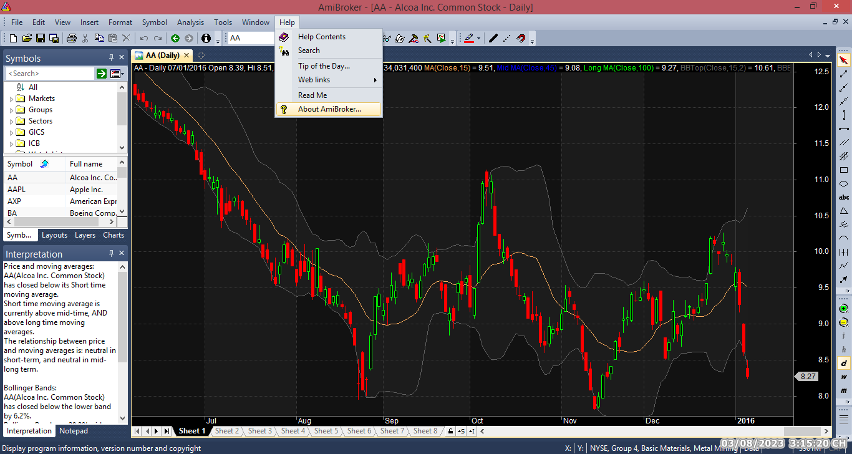Viewport: 852px width, 454px height.
Task: Print the chart with the printer icon
Action: click(72, 38)
